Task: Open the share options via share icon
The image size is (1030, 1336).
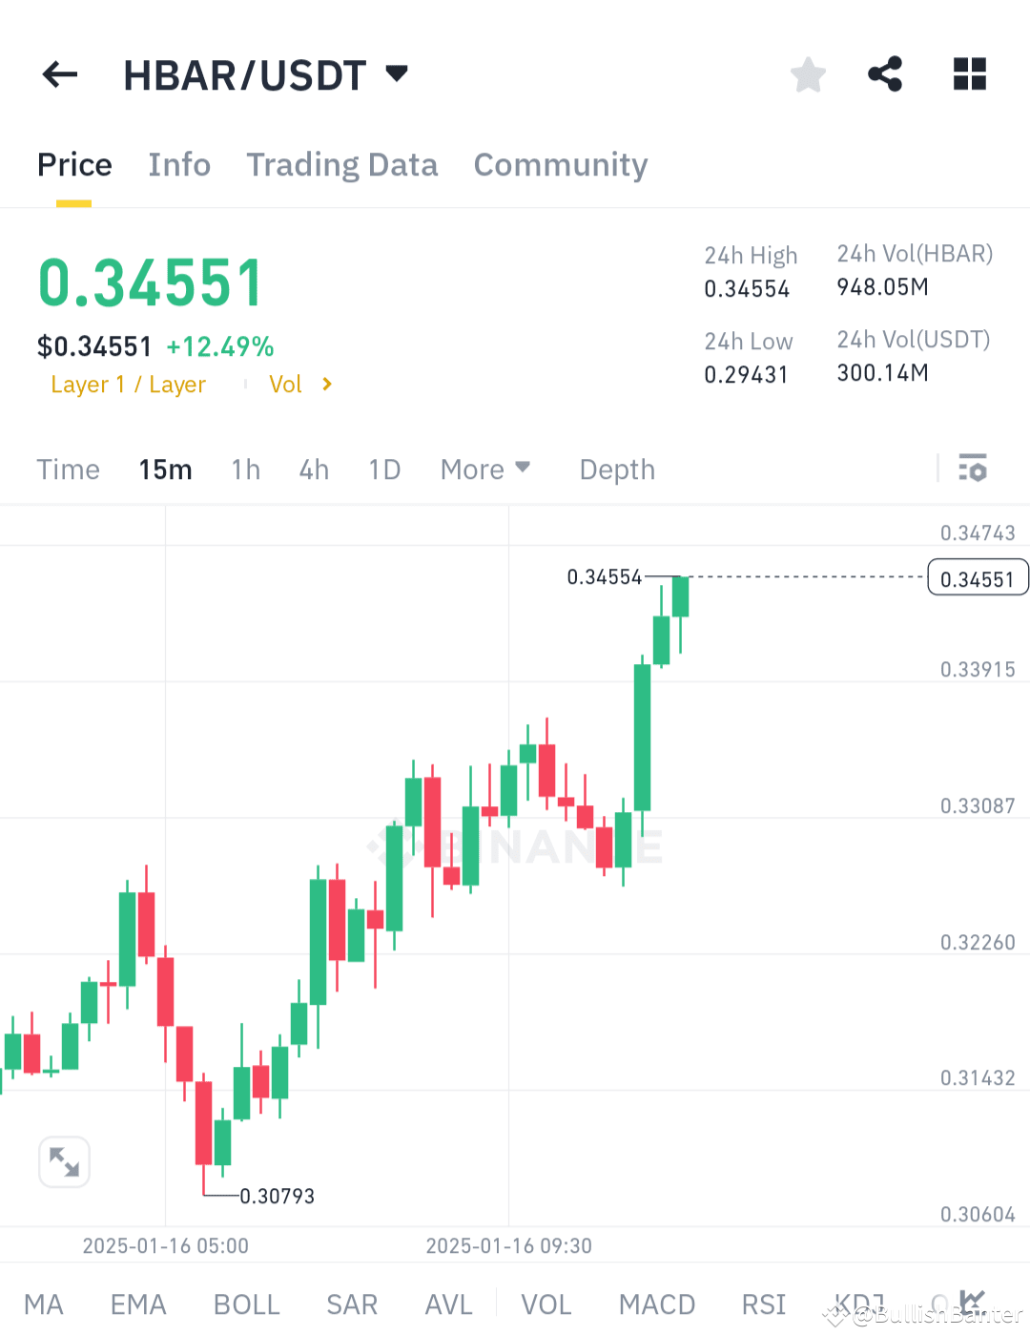Action: point(885,74)
